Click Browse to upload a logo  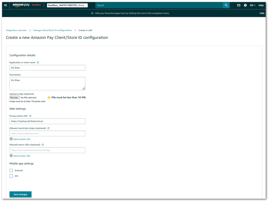pos(14,97)
